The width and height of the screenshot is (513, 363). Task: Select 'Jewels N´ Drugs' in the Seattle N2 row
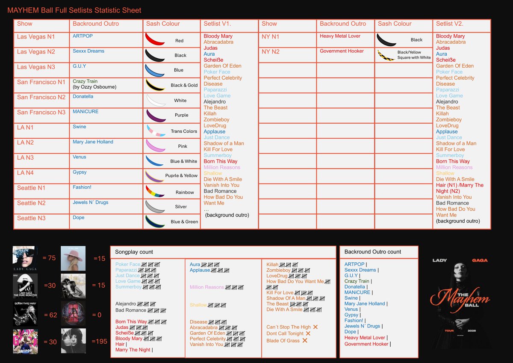point(90,202)
